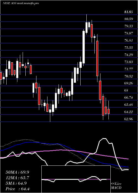138x193 pixels.
Task: Select the 74.29 price axis label
Action: tap(129, 55)
